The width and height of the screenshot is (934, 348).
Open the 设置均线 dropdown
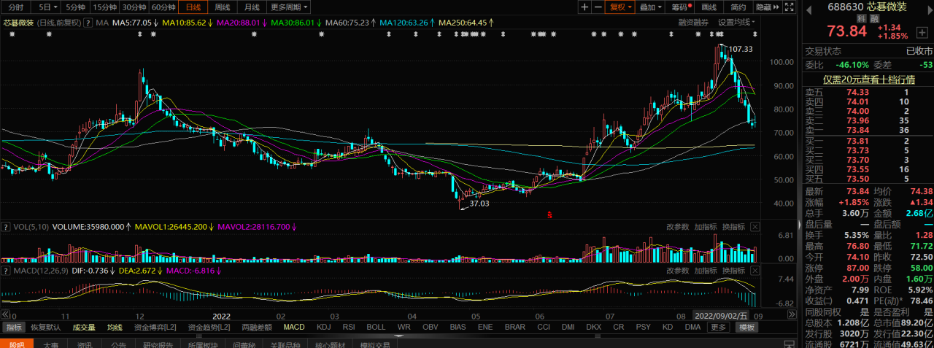(x=737, y=23)
